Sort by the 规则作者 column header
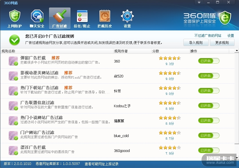The image size is (239, 168). click(x=132, y=51)
